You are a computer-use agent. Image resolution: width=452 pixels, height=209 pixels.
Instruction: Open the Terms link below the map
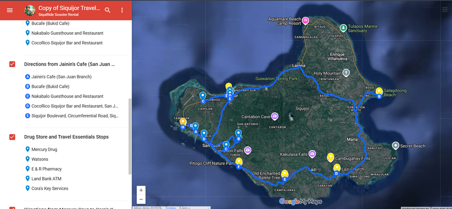[x=170, y=208]
